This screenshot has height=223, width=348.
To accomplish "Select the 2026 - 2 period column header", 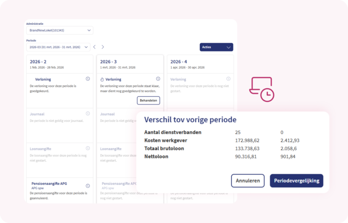I will pos(38,62).
